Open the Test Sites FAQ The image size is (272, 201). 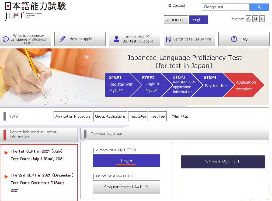click(138, 116)
